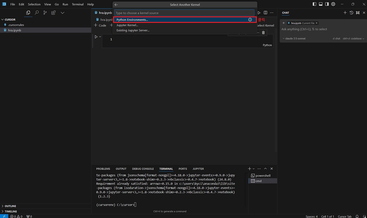
Task: Open Cursor settings gear icon
Action: [333, 4]
